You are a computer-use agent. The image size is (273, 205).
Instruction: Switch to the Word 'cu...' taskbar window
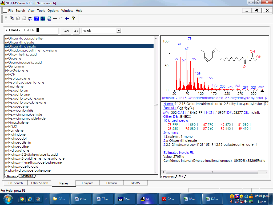point(81,199)
